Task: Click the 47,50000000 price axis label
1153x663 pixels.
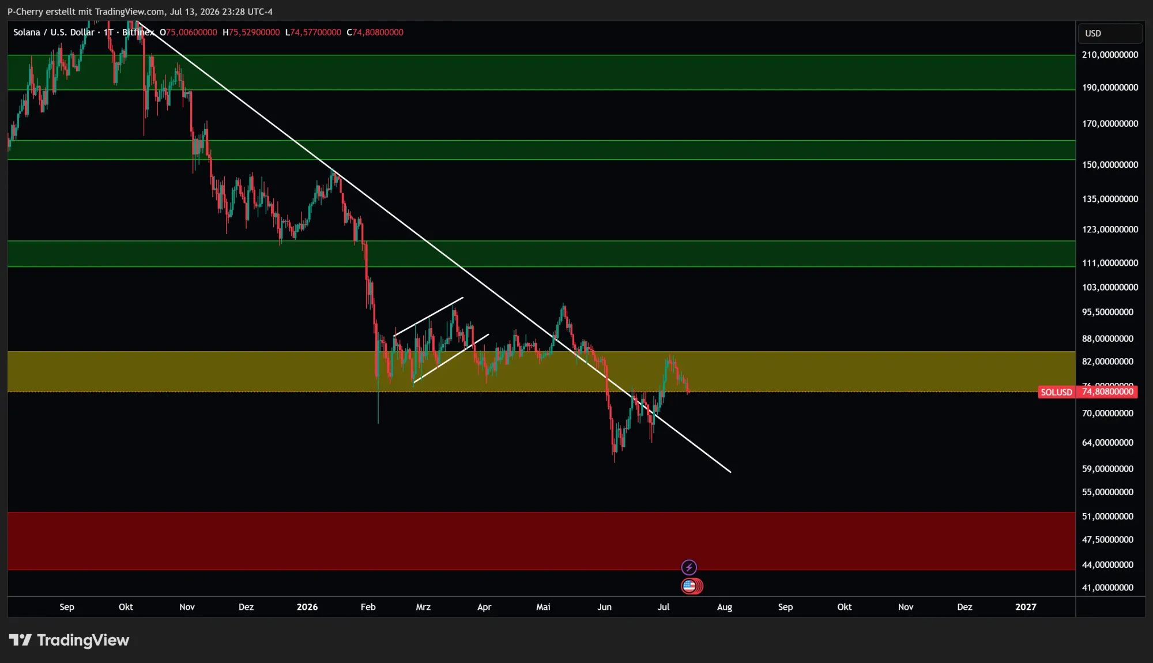Action: 1107,540
